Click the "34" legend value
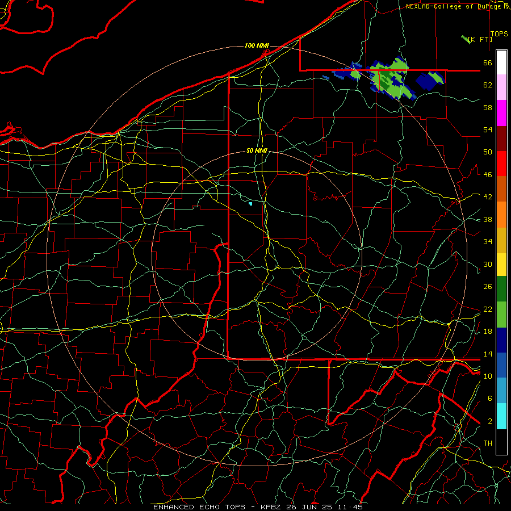Viewport: 511px width, 511px height. [x=488, y=242]
